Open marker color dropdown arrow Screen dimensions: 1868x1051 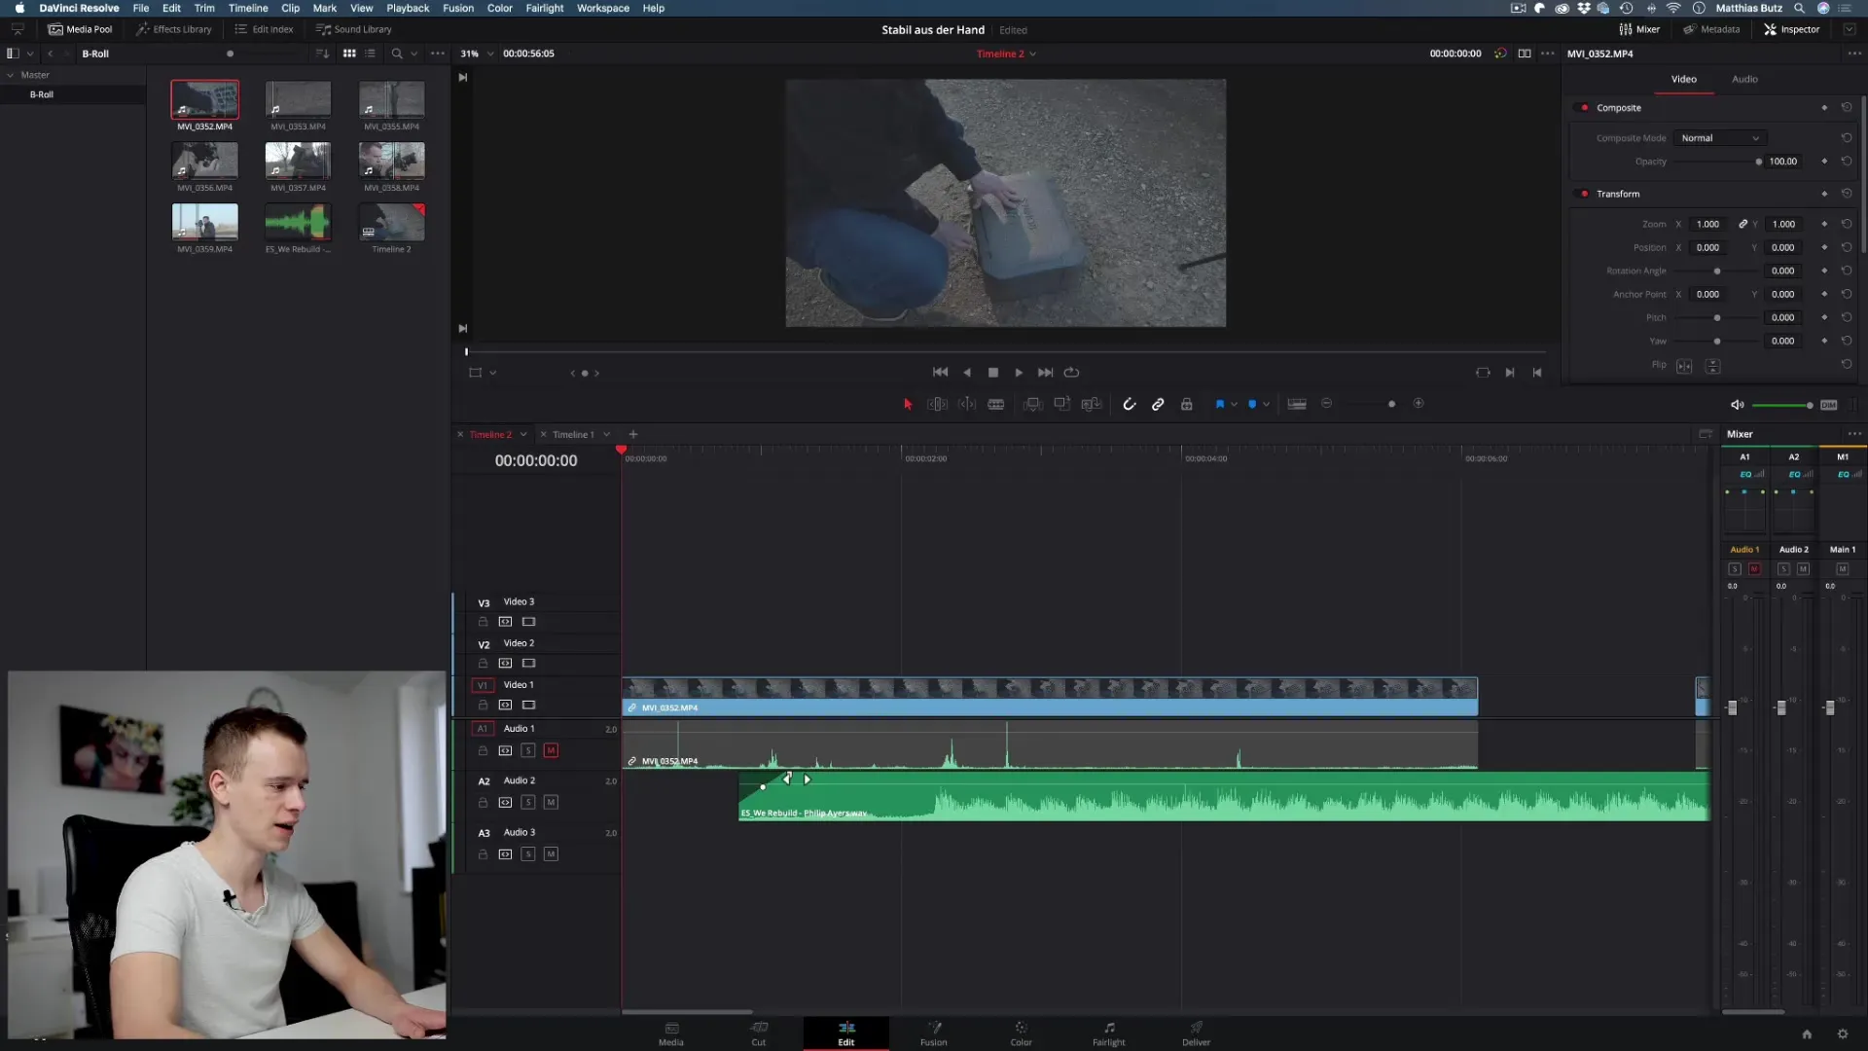[x=1266, y=404]
